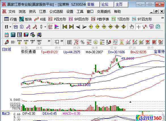Click the yellow diamond left-arrow icon
This screenshot has width=166, height=121.
[x=91, y=27]
